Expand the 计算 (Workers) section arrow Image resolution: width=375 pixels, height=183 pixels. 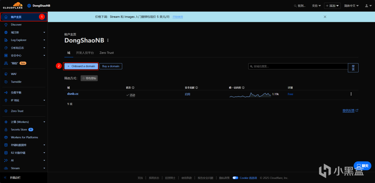(x=44, y=122)
